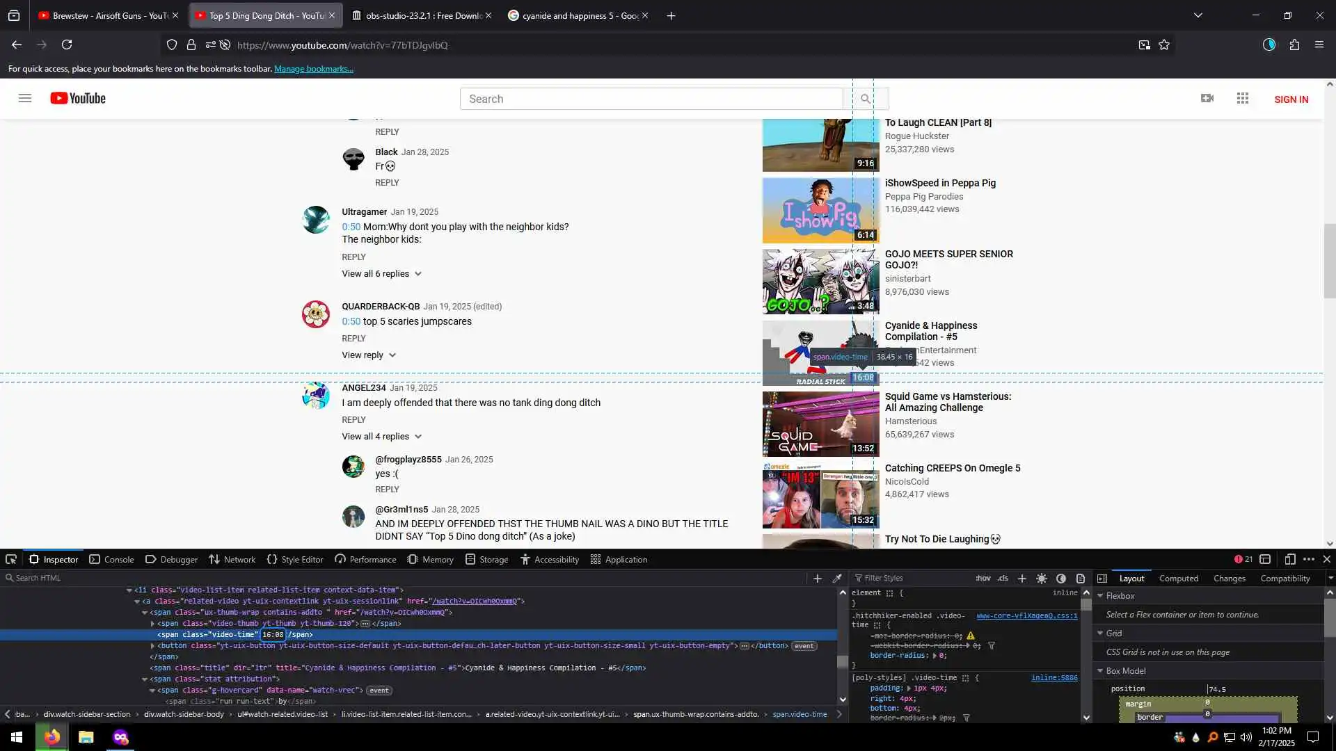The height and width of the screenshot is (751, 1336).
Task: Click the eyedropper tool in the Inspector
Action: pyautogui.click(x=837, y=578)
